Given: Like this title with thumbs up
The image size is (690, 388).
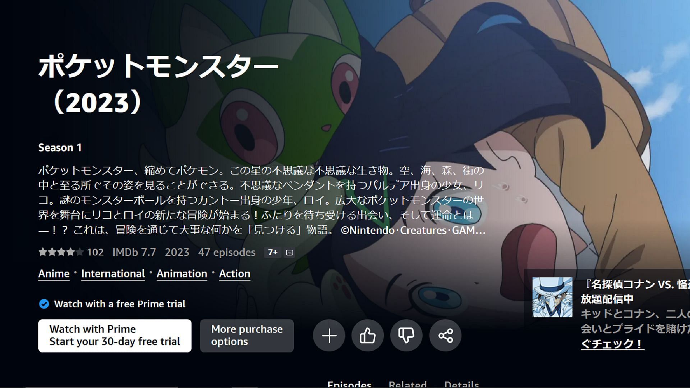Looking at the screenshot, I should click(x=368, y=336).
